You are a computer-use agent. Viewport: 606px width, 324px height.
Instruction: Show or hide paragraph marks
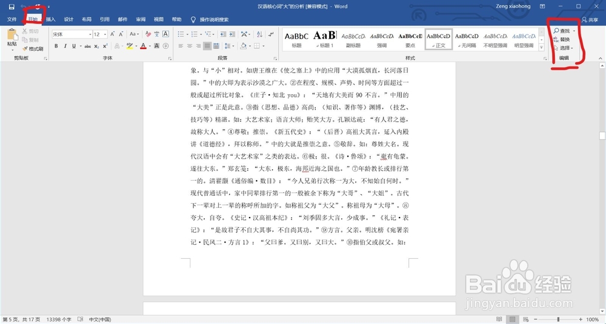tap(271, 34)
